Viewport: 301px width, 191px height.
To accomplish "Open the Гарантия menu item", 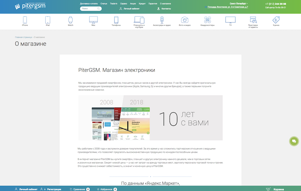I will [x=153, y=4].
